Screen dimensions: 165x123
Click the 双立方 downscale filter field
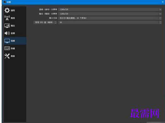[x=110, y=18]
